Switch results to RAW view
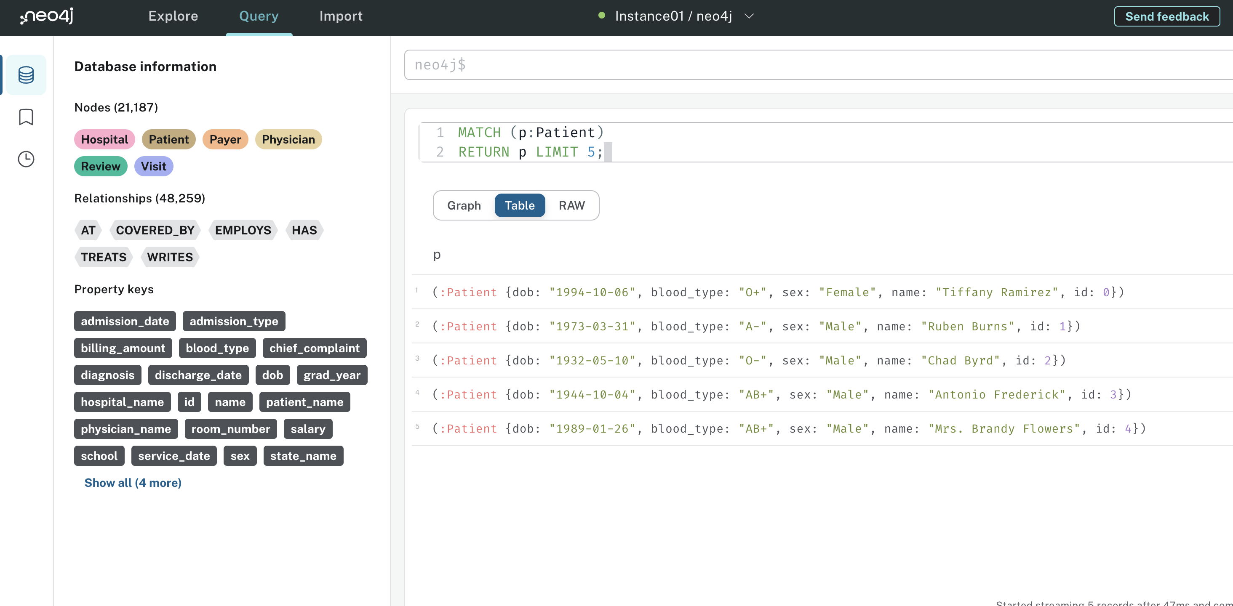 (572, 205)
